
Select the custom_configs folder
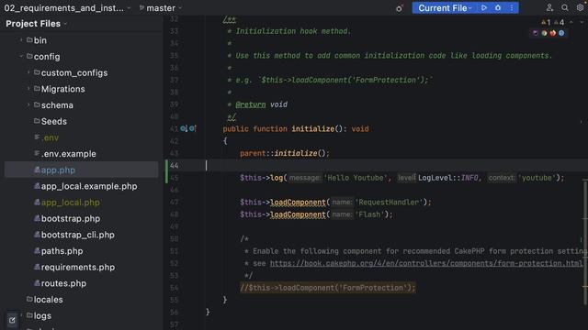[x=74, y=73]
